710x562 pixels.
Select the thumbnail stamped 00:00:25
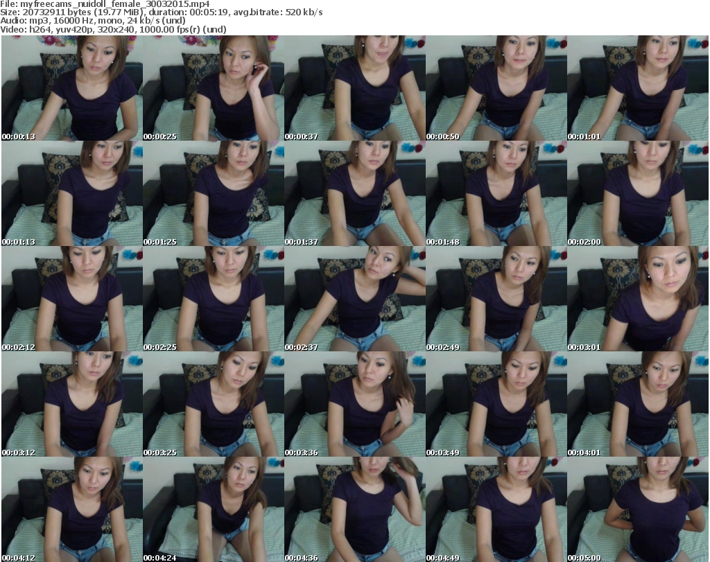click(x=214, y=88)
